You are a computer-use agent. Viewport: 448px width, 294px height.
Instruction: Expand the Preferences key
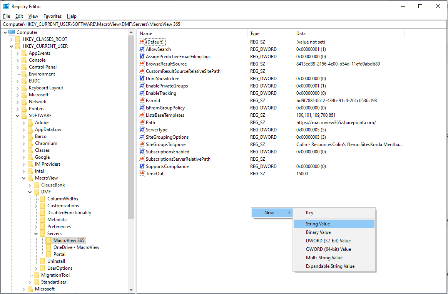point(36,227)
